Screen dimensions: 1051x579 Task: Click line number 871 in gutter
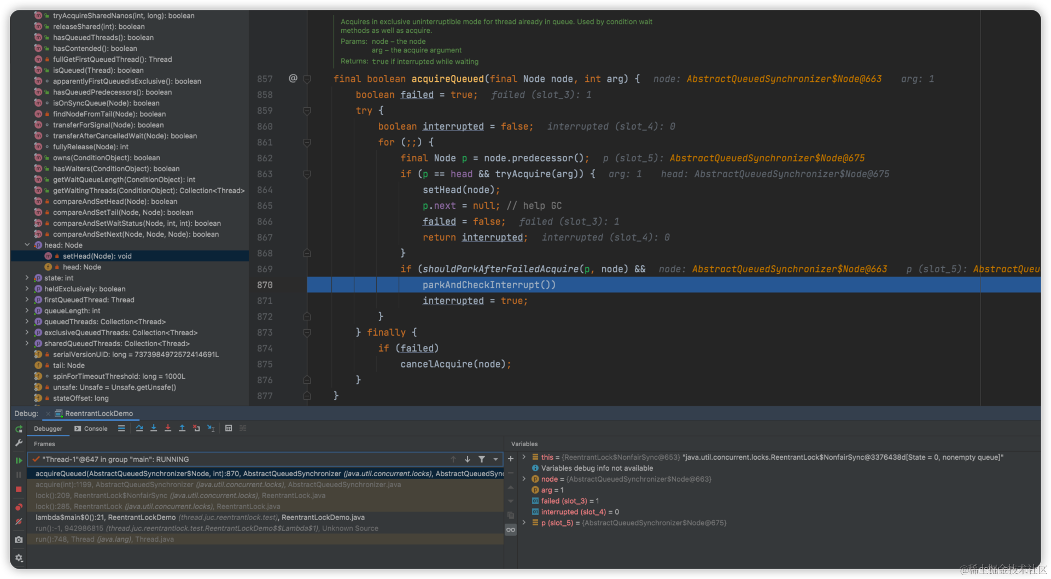265,301
